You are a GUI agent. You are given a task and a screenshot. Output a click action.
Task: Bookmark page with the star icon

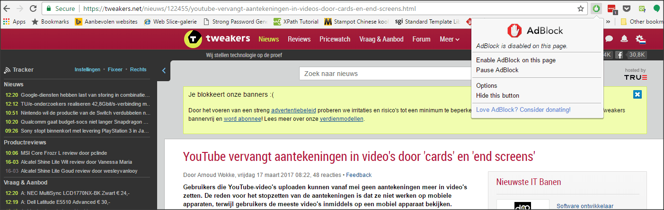pos(581,8)
